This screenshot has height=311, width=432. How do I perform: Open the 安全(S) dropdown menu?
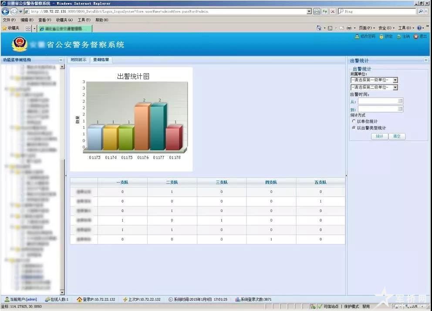pyautogui.click(x=386, y=28)
